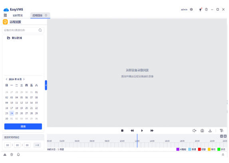Click the blue 搜索 search button

pyautogui.click(x=23, y=126)
